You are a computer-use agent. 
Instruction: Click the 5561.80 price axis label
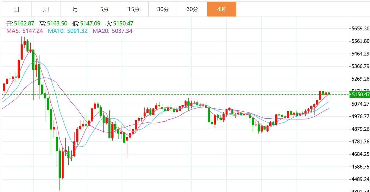pos(361,41)
